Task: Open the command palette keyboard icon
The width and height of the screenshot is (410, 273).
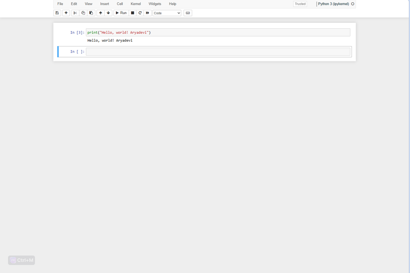Action: point(188,13)
